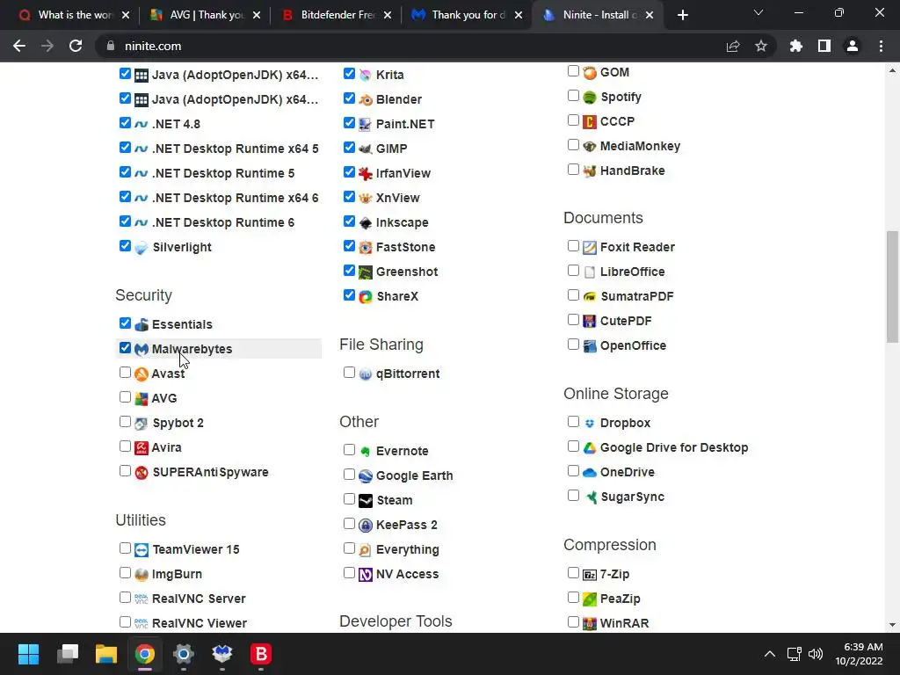Screen dimensions: 900x675
Task: Open the Chrome three-dot menu
Action: point(881,46)
